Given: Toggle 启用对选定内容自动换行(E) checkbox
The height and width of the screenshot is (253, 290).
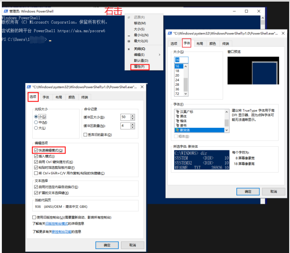Looking at the screenshot, I should [36, 187].
